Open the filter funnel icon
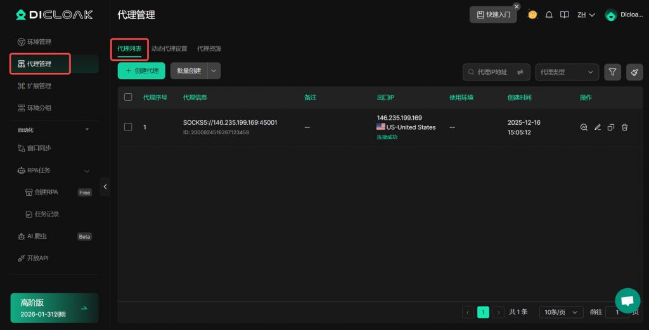The image size is (649, 330). 612,72
